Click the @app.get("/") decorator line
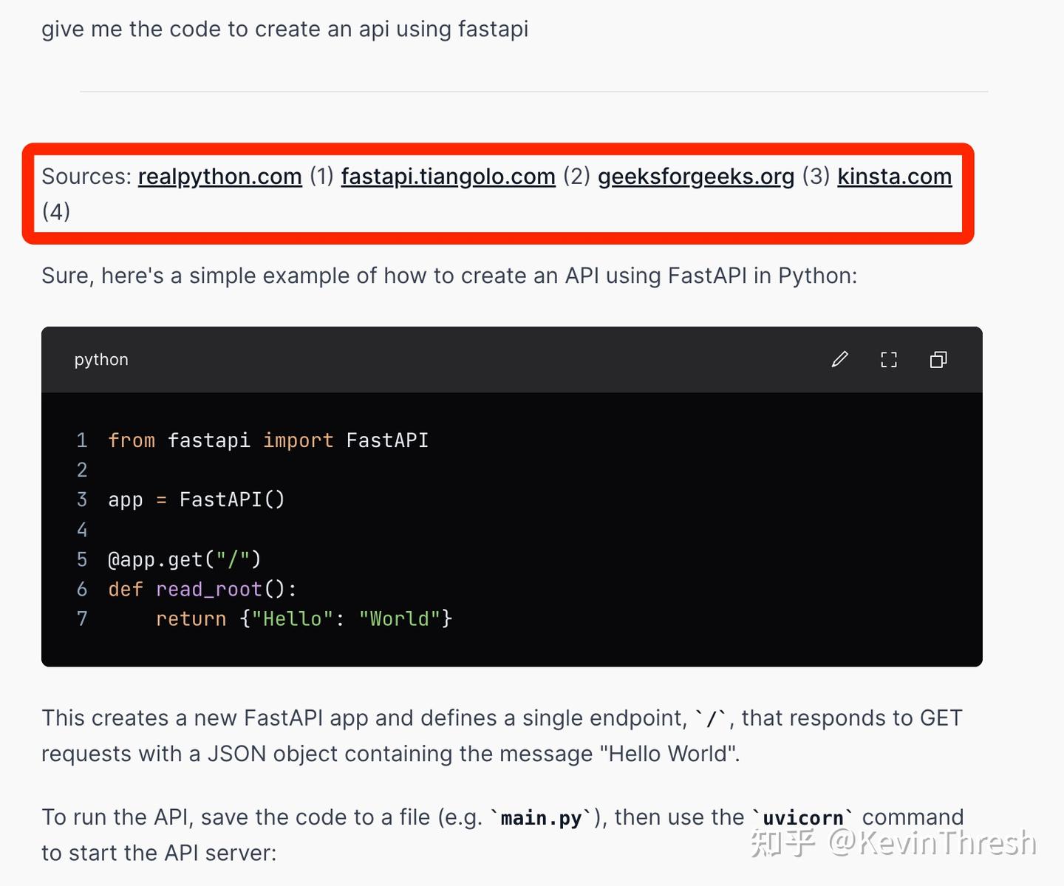The image size is (1064, 886). pos(185,559)
